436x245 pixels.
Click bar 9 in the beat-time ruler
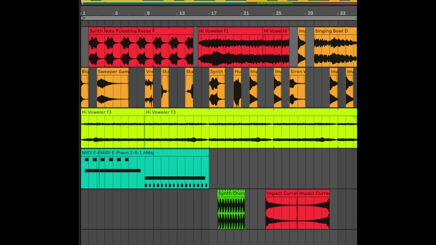[148, 13]
